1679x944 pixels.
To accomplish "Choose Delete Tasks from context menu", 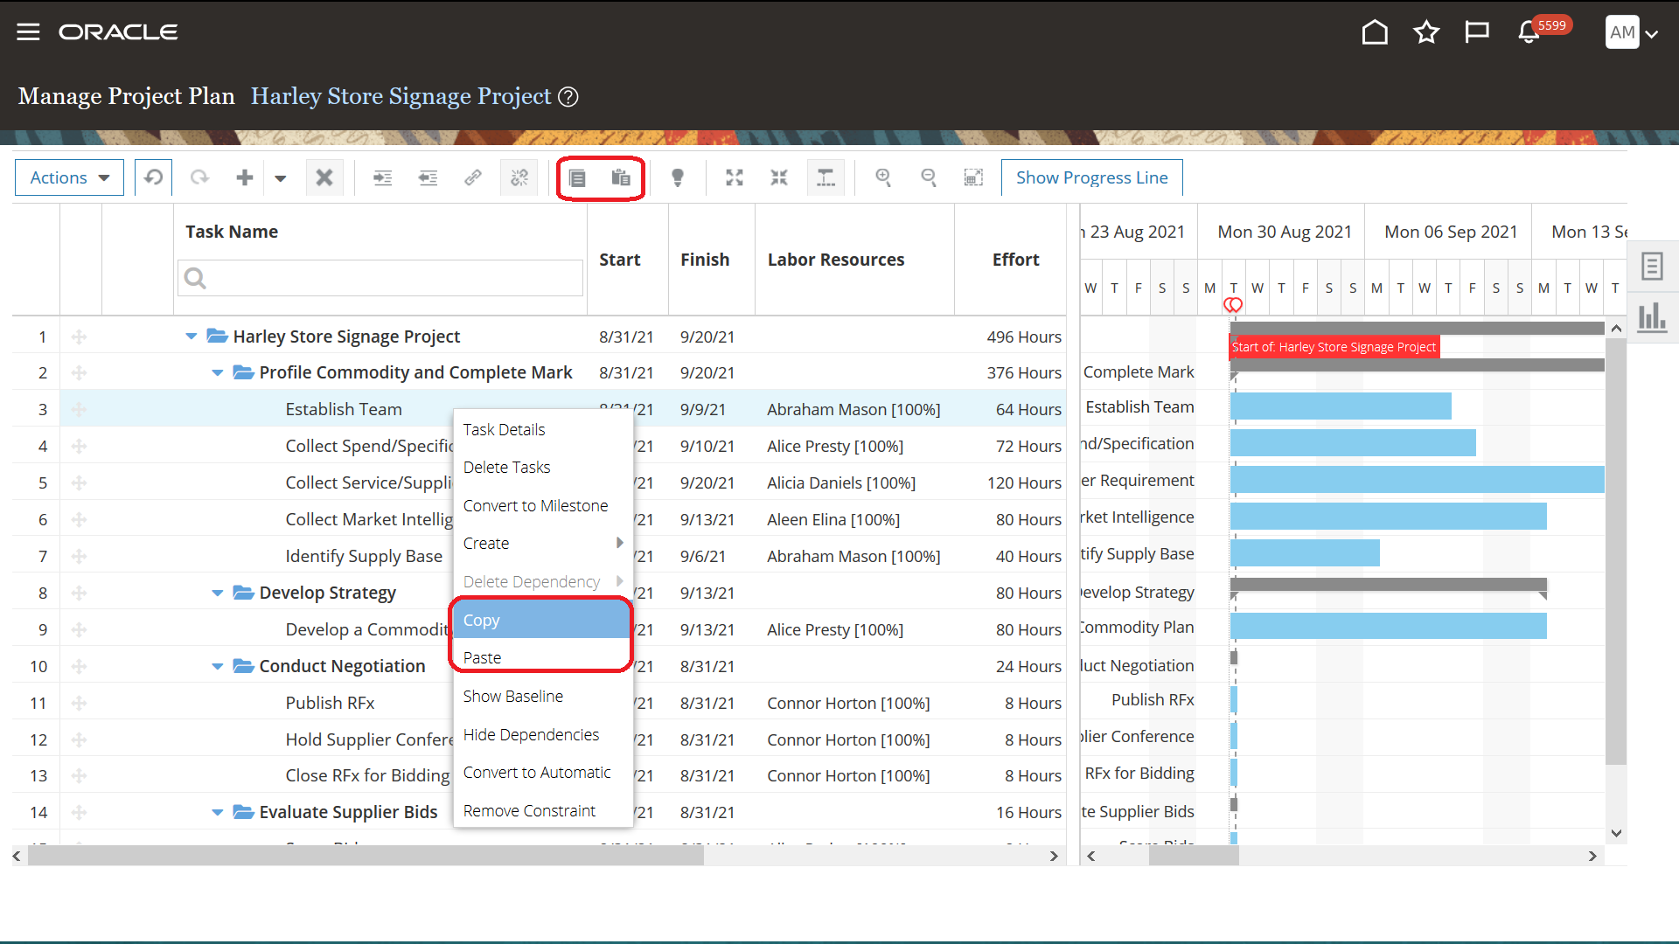I will coord(542,467).
